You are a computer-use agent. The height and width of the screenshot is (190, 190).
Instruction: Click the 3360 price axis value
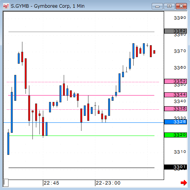pos(180,68)
